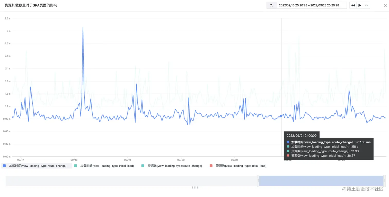Click the three-dot drag handle below slider
The width and height of the screenshot is (389, 197).
pyautogui.click(x=195, y=188)
